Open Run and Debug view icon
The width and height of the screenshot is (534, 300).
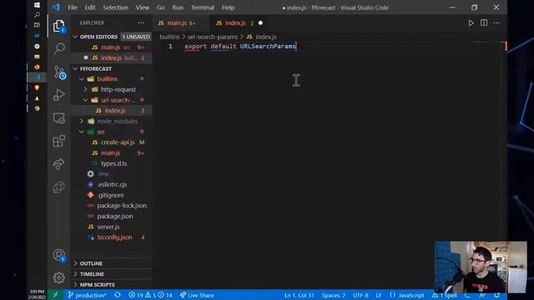[59, 95]
